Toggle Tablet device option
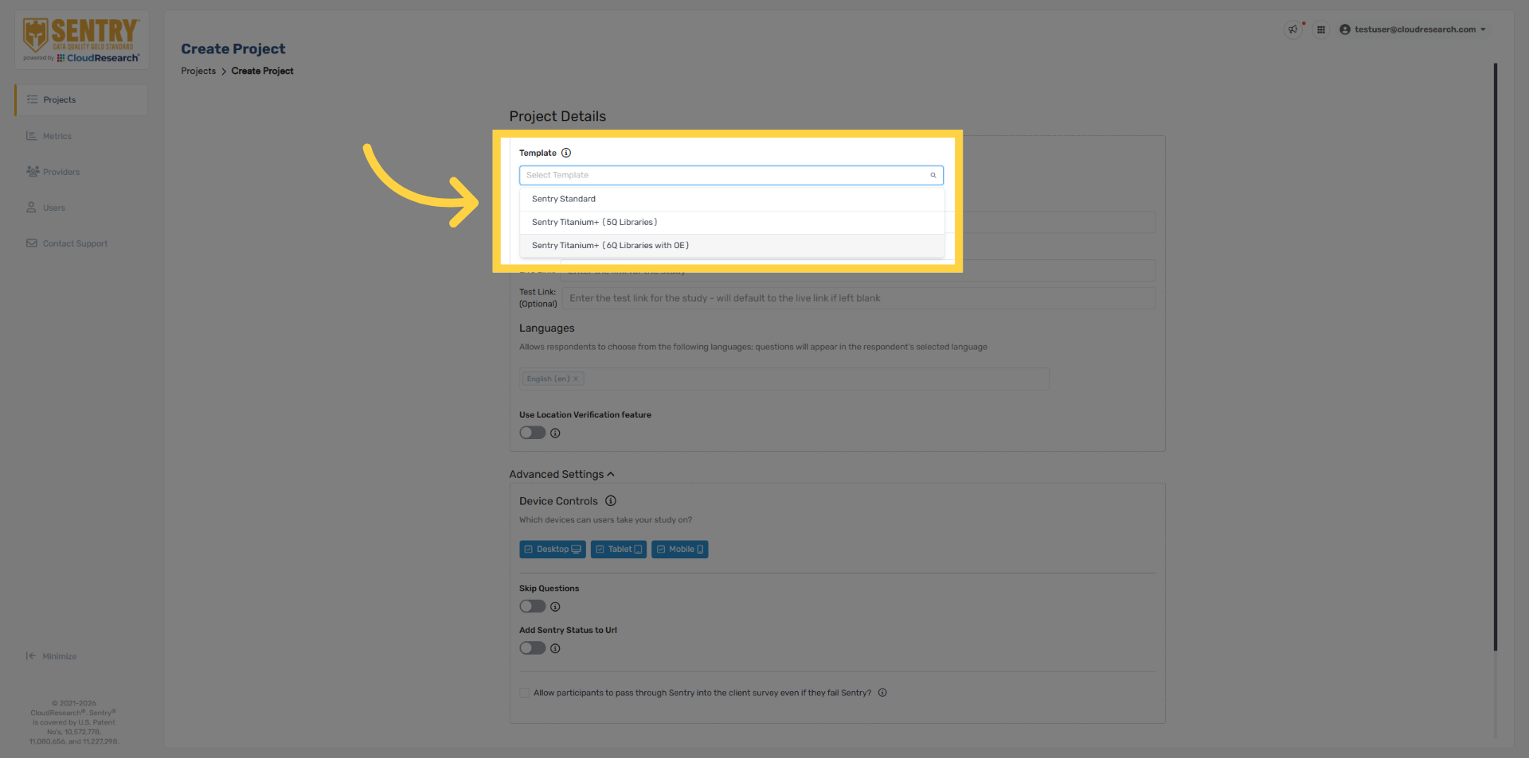Screen dimensions: 1529x758 pos(619,550)
